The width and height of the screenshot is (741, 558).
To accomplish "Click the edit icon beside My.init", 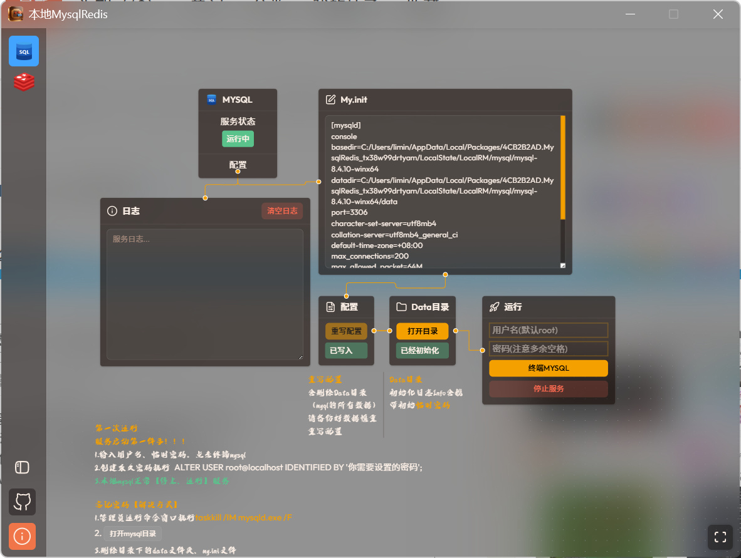I will tap(331, 100).
